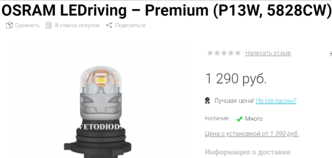Viewport: 332px width, 158px height.
Task: Click the shopping list icon
Action: pyautogui.click(x=49, y=25)
